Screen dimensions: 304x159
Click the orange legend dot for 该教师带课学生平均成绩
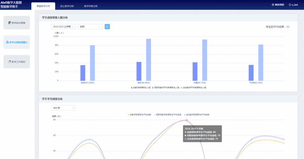[129, 115]
